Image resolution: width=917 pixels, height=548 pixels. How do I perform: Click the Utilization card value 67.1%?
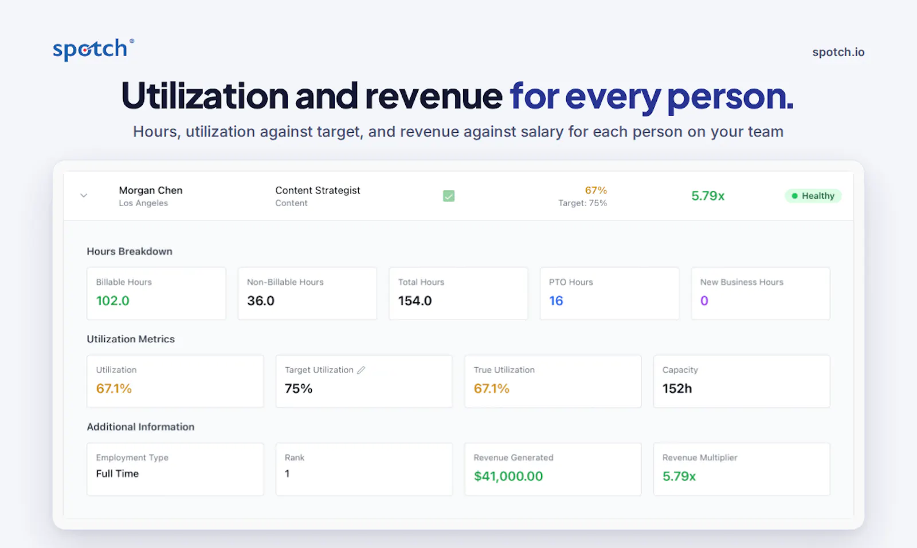pos(114,388)
